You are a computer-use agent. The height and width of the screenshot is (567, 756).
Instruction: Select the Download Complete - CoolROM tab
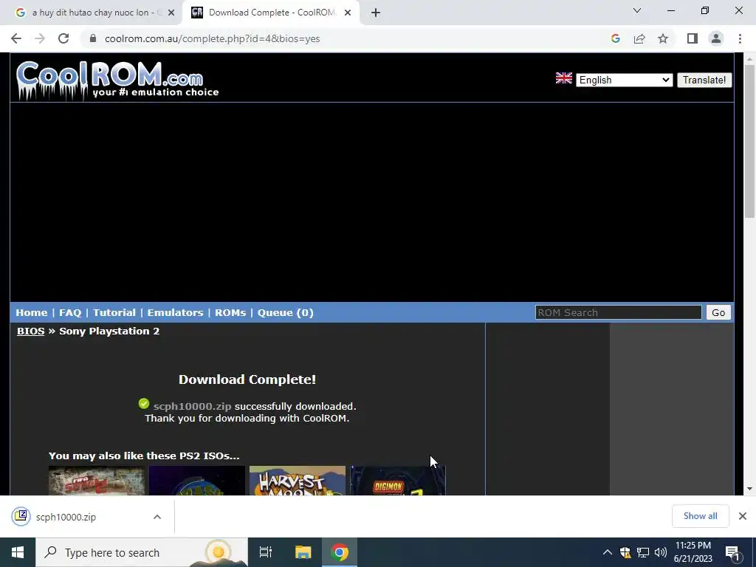click(x=271, y=13)
